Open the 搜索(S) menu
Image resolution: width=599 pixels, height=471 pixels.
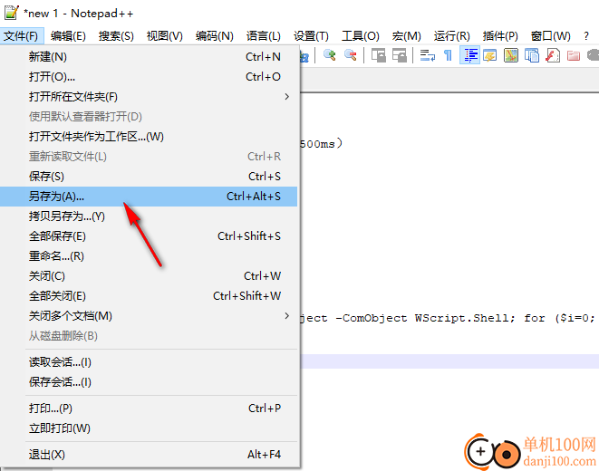tap(116, 36)
